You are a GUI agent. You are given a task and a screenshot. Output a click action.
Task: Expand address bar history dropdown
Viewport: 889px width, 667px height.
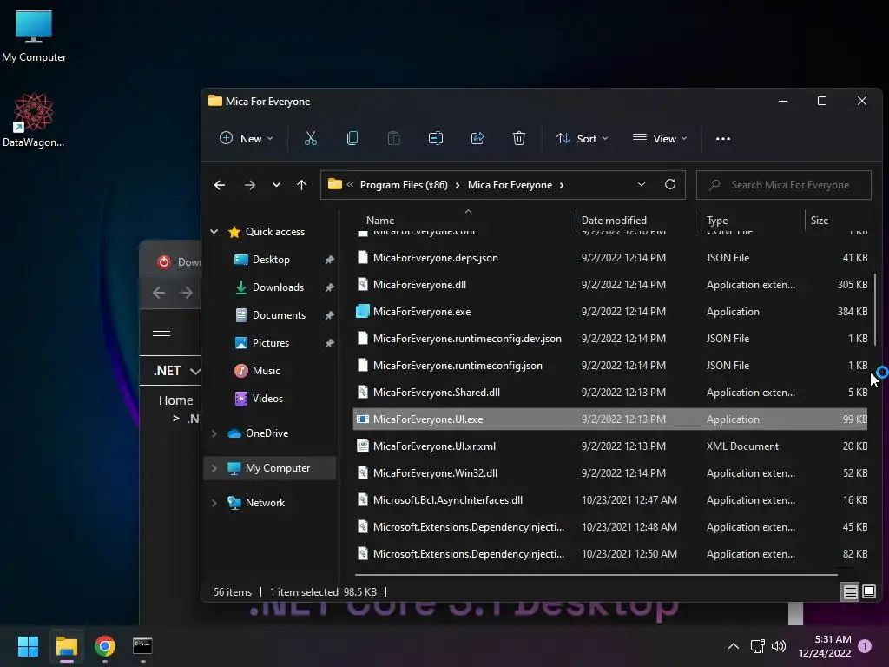point(642,184)
